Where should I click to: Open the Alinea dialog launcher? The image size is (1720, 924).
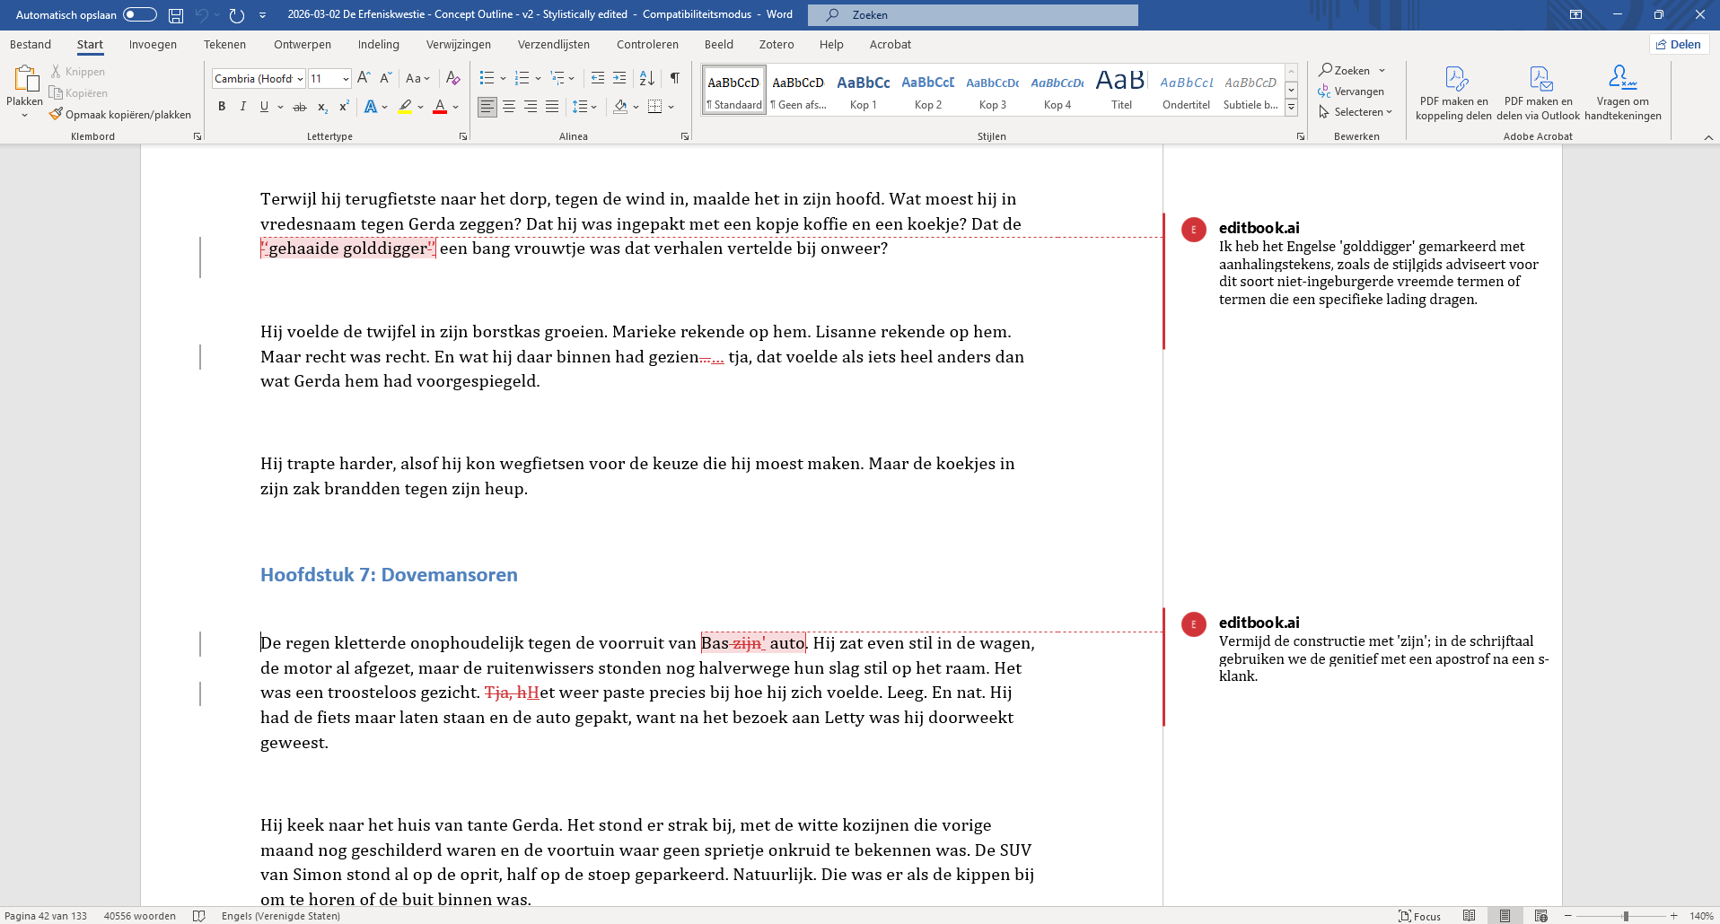(x=685, y=136)
